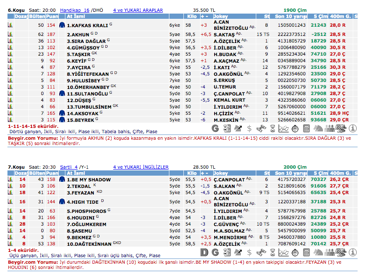Open the calculator icon under race 6
Image resolution: width=369 pixels, height=276 pixels.
(307, 128)
